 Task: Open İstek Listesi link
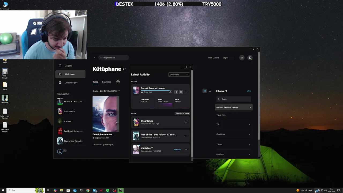point(213,58)
